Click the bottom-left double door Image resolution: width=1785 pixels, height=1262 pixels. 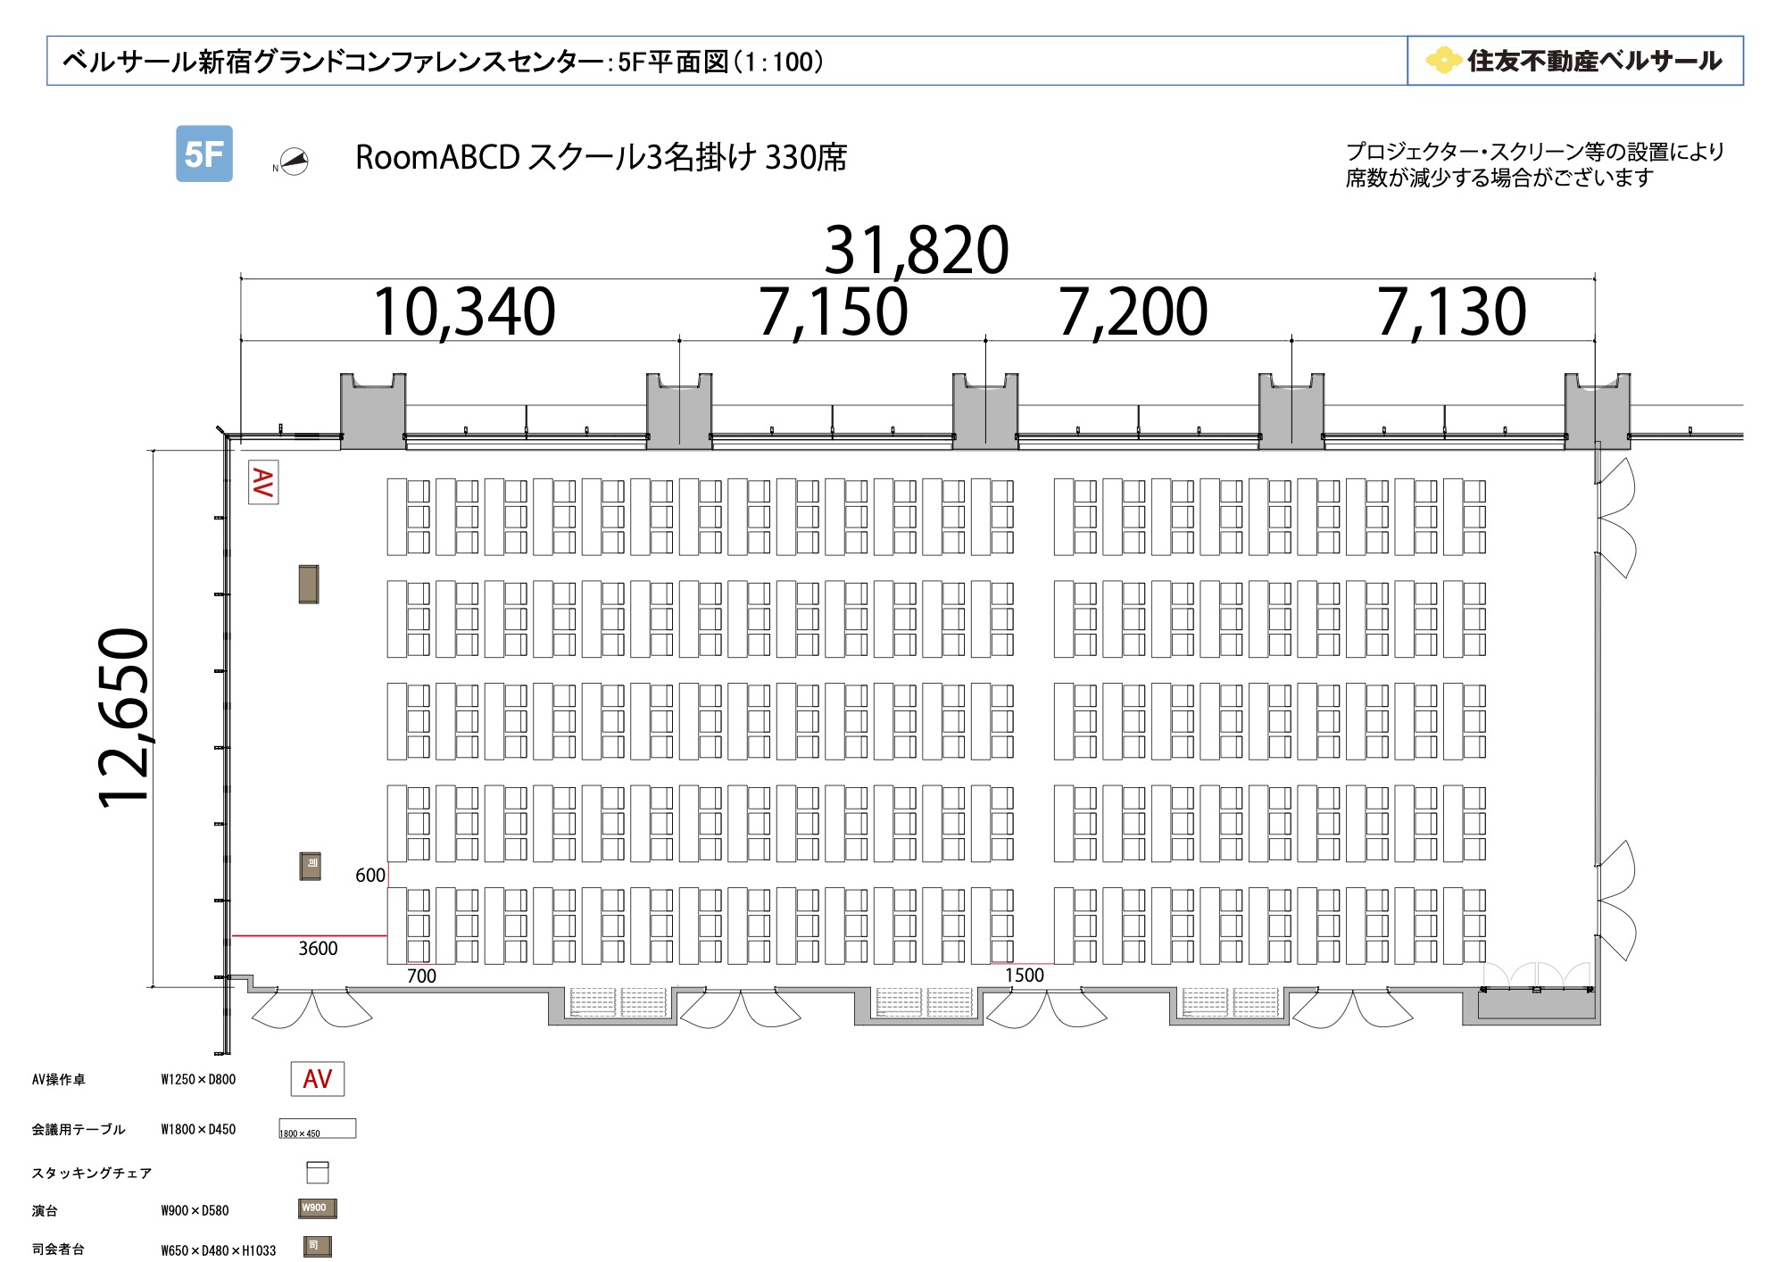311,1009
